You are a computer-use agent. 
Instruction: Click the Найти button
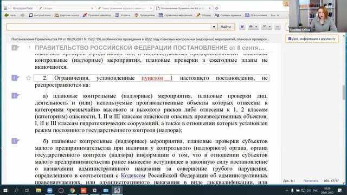[226, 27]
